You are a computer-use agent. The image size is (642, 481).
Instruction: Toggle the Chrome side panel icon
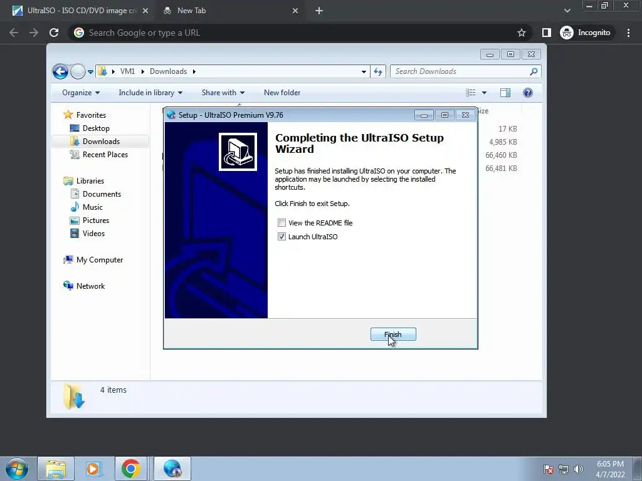[x=547, y=33]
